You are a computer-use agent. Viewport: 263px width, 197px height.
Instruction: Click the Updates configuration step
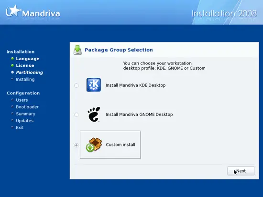tap(25, 121)
